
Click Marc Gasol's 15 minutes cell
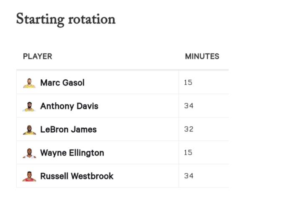(204, 82)
